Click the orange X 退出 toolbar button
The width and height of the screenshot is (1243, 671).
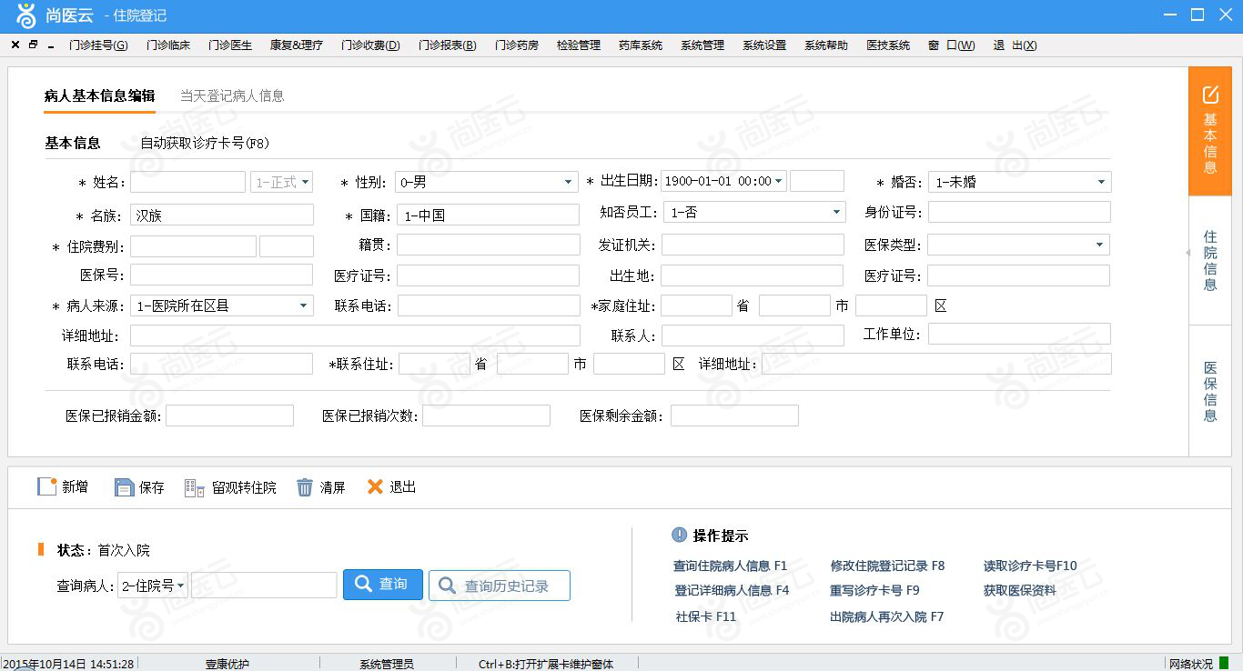391,487
